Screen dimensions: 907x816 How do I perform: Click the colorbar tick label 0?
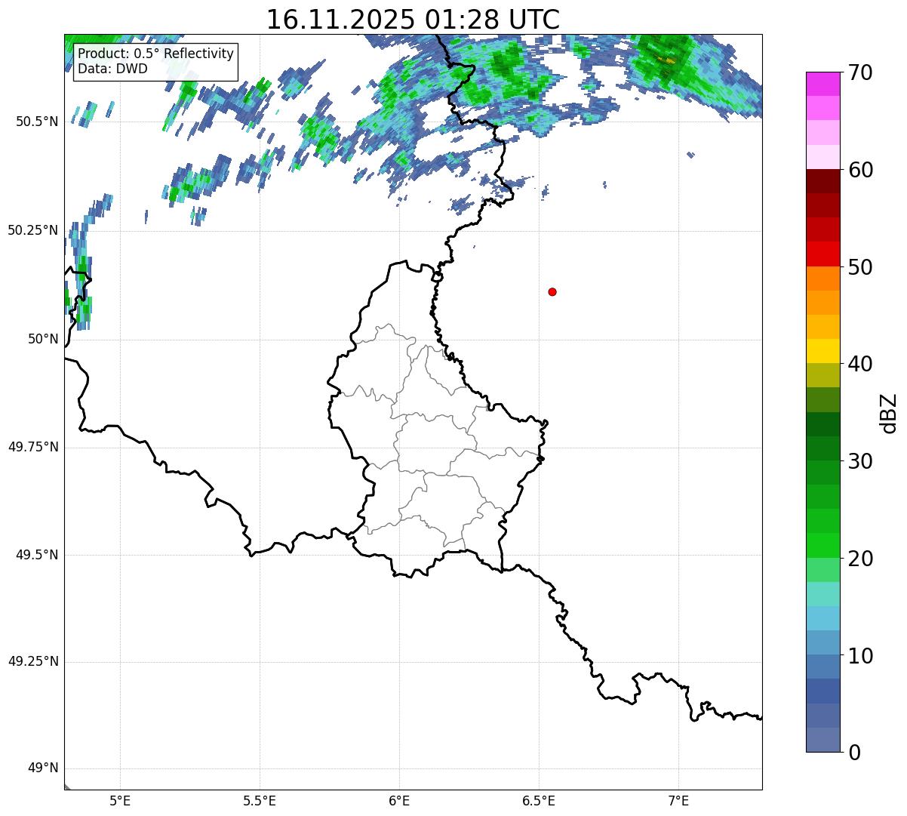854,752
